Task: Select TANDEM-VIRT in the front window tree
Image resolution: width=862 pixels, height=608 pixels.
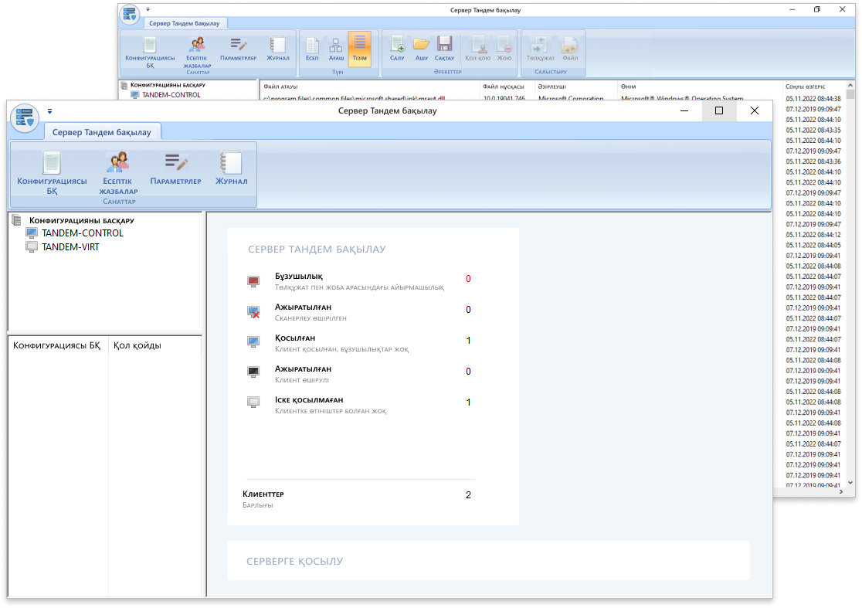Action: [x=70, y=247]
